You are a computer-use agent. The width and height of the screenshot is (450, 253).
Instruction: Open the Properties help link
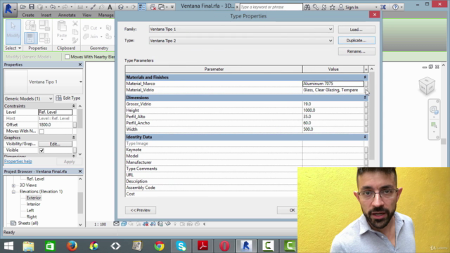pyautogui.click(x=18, y=161)
